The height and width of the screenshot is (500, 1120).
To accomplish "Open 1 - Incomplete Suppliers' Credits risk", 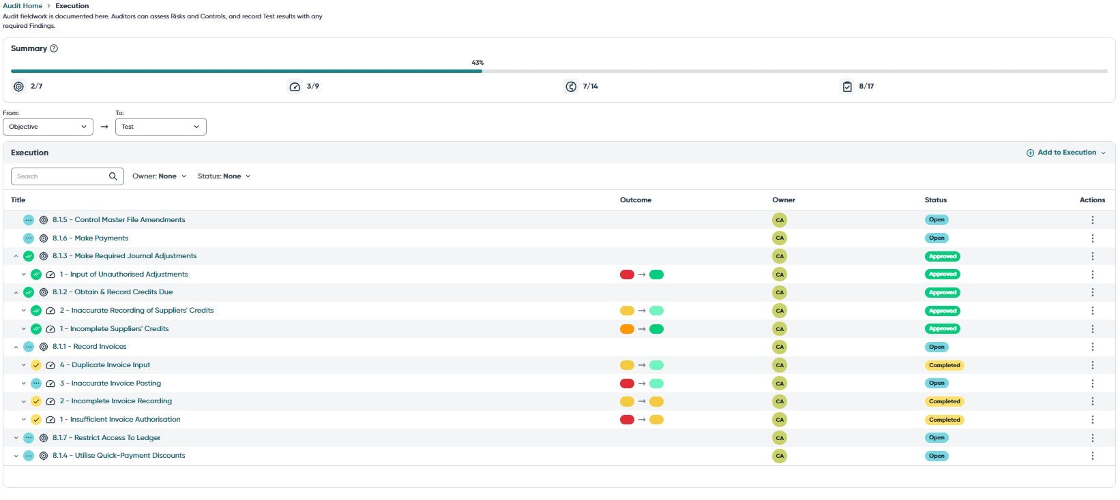I will click(x=114, y=329).
